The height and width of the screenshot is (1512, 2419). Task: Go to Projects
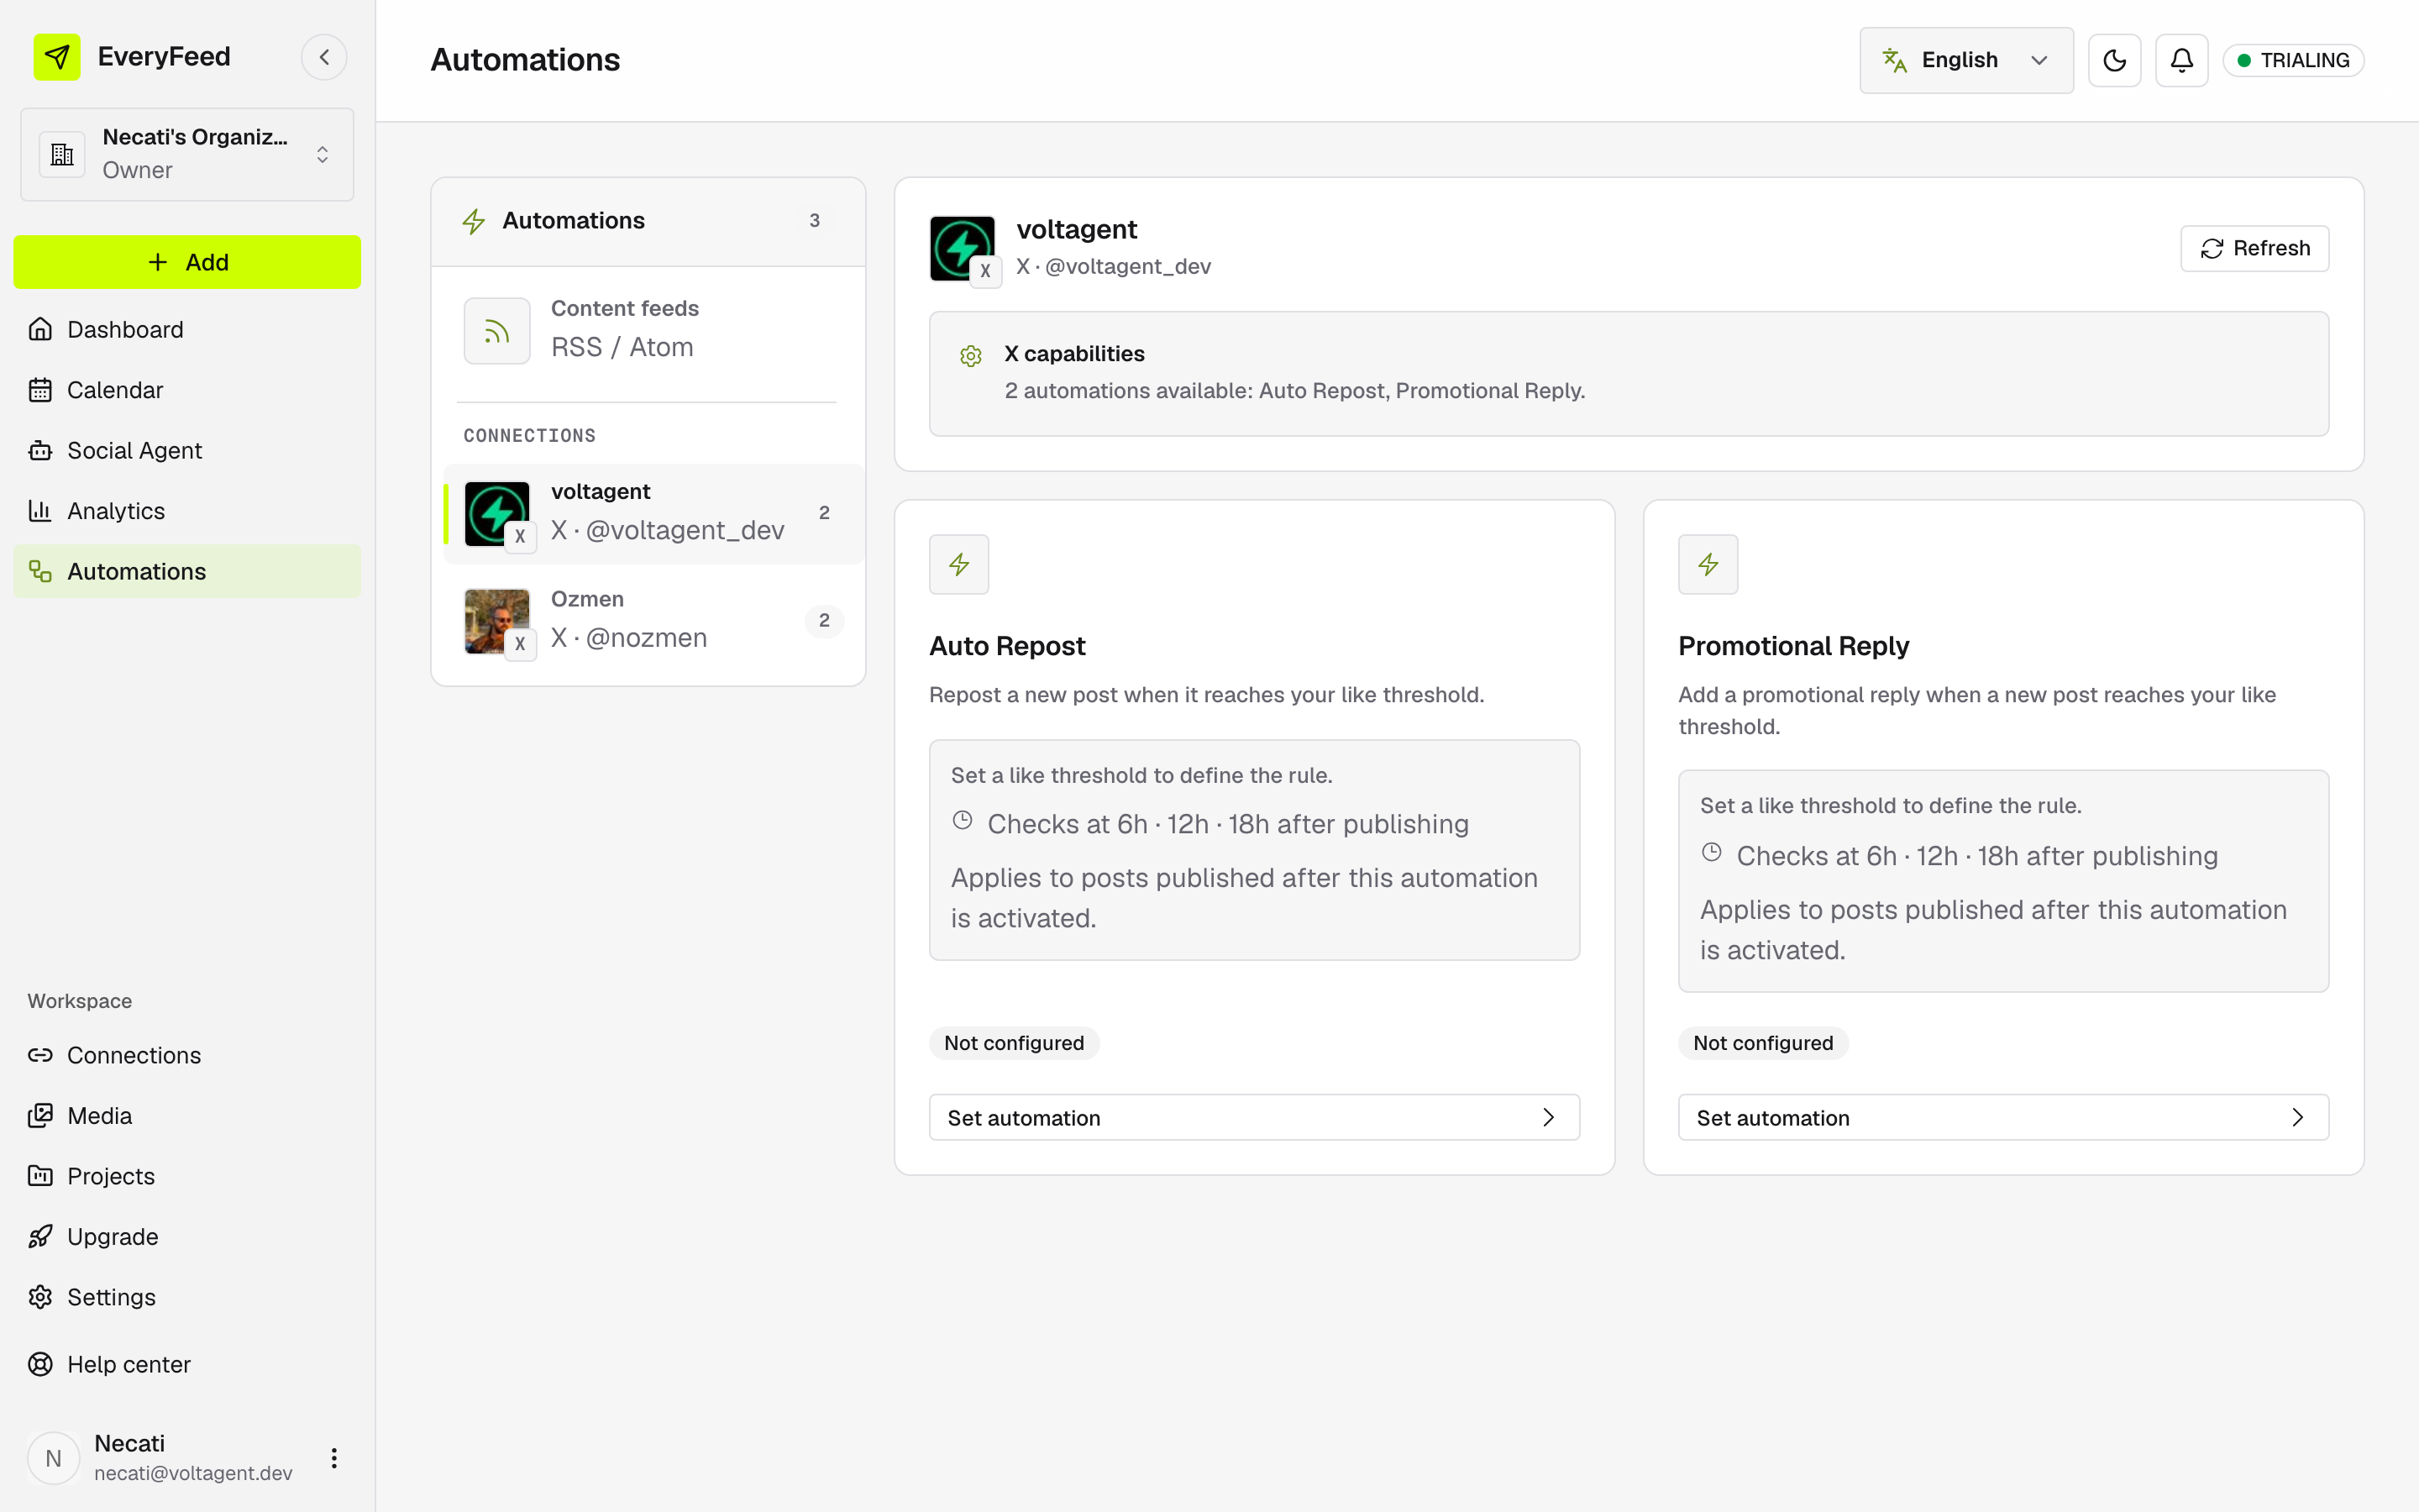tap(187, 1176)
